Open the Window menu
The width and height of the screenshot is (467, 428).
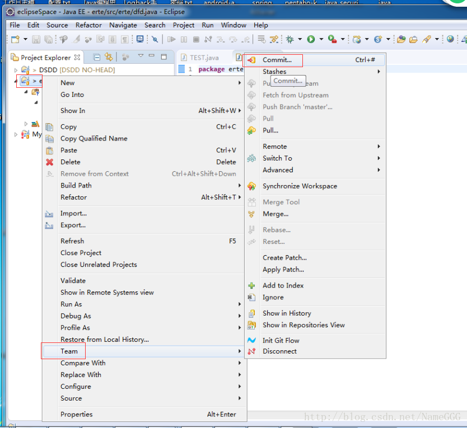coord(233,25)
